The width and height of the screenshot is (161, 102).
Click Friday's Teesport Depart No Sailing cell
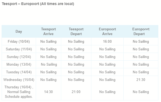pyautogui.click(x=76, y=41)
